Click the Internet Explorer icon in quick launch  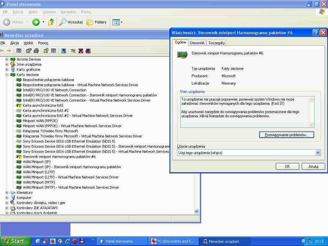pos(68,241)
